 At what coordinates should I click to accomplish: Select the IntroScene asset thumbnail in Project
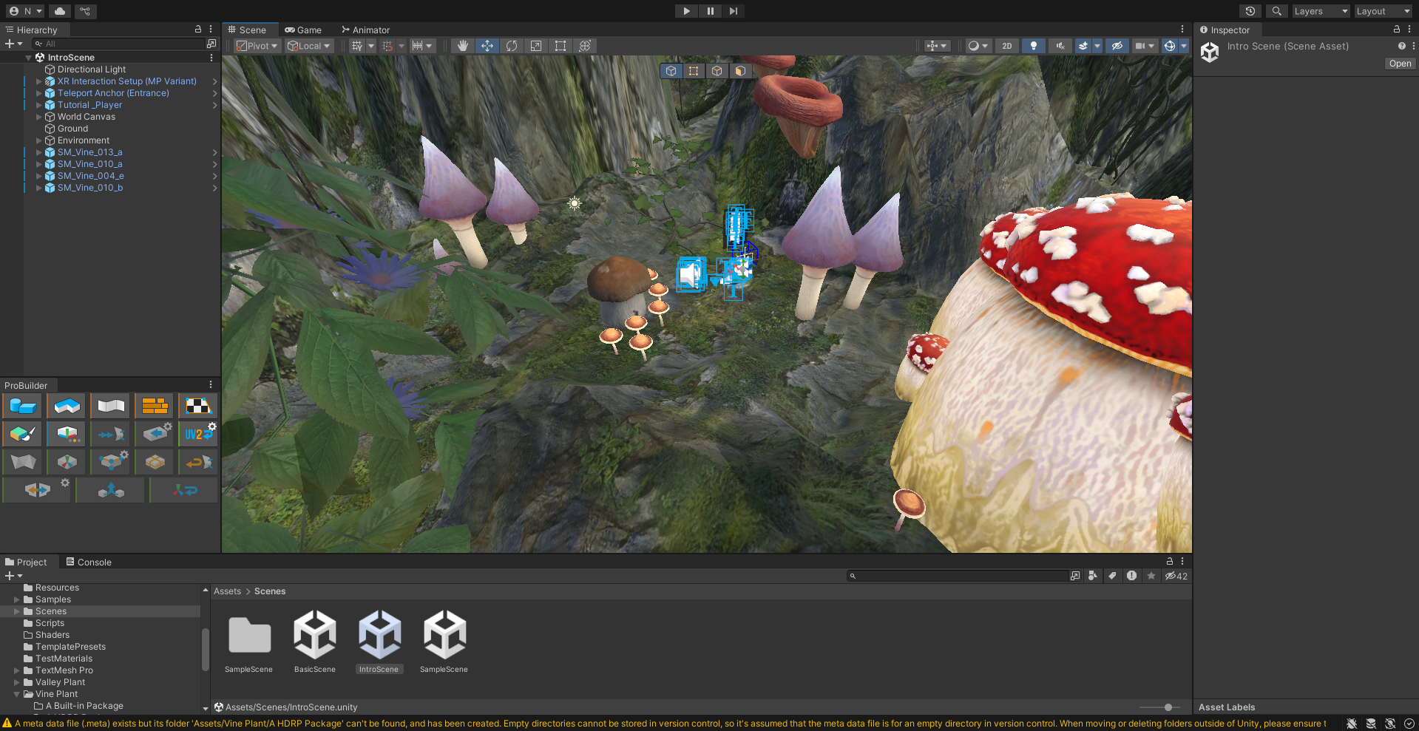click(379, 634)
